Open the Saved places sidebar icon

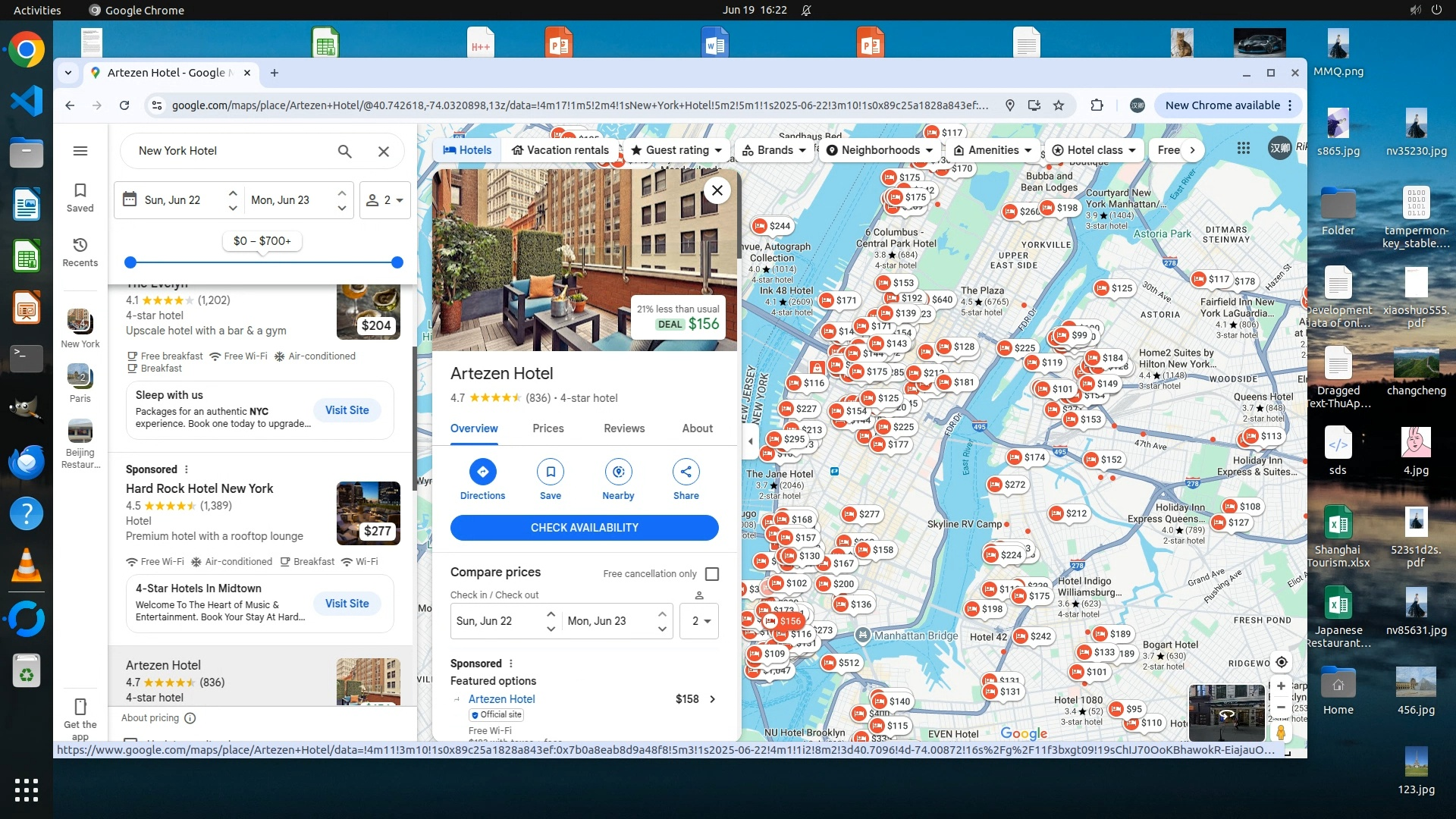point(80,196)
